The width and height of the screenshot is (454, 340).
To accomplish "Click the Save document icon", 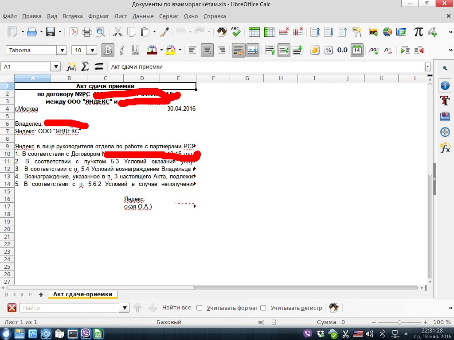I will [x=51, y=32].
